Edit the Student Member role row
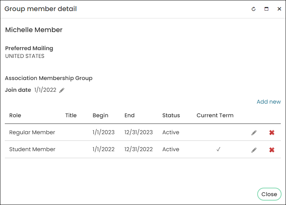Screen dimensions: 286x205 coord(254,150)
